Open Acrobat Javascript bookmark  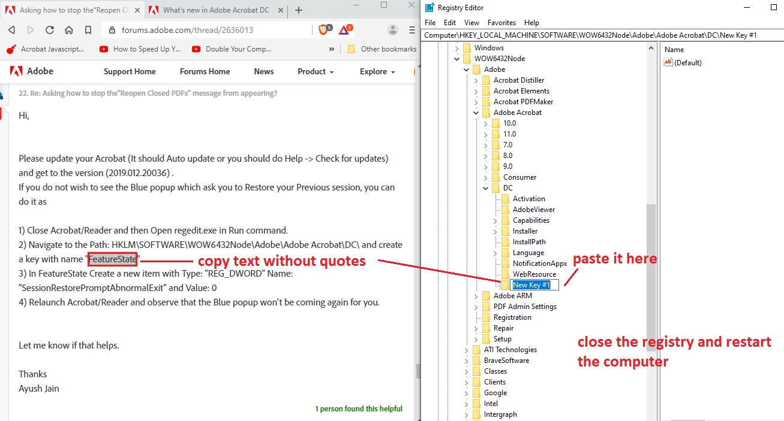[x=46, y=49]
